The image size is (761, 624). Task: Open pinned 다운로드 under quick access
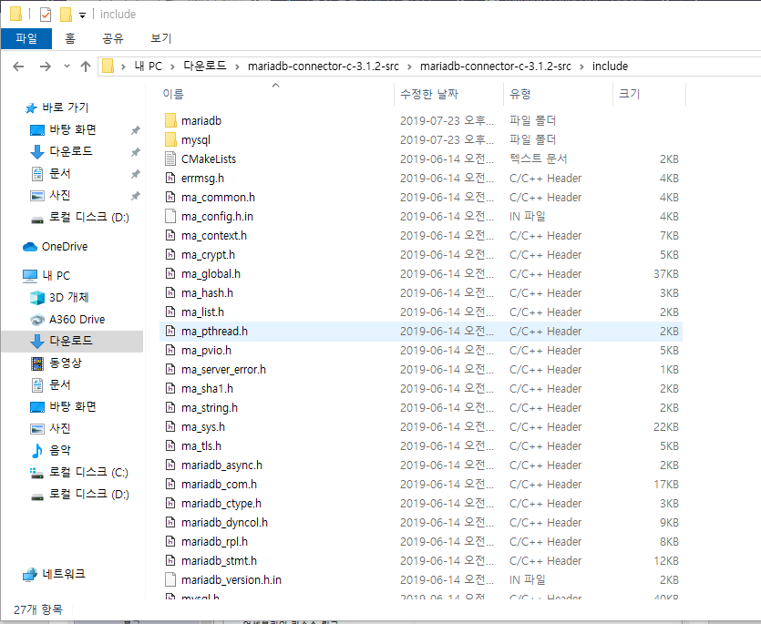pyautogui.click(x=71, y=151)
